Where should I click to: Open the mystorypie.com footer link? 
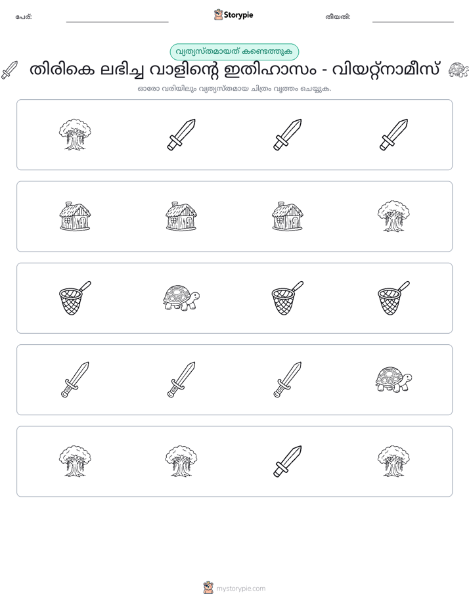point(240,589)
